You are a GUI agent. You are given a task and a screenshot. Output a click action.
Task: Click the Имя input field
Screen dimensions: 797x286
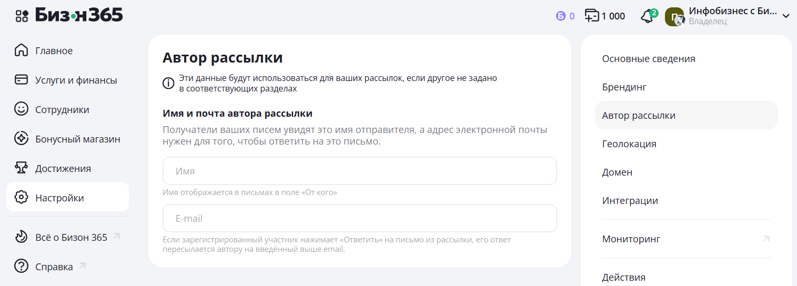[359, 171]
